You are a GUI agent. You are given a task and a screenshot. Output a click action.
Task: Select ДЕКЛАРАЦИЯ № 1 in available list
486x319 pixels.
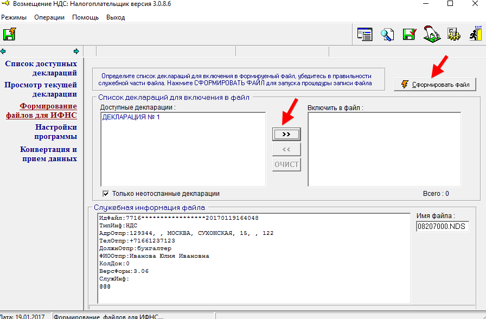click(x=131, y=117)
